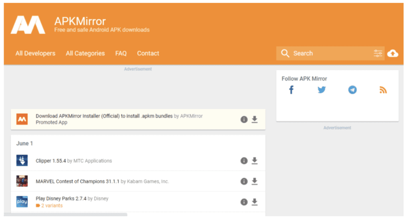Viewport: 410px width, 221px height.
Task: Open All Developers menu item
Action: coord(35,53)
